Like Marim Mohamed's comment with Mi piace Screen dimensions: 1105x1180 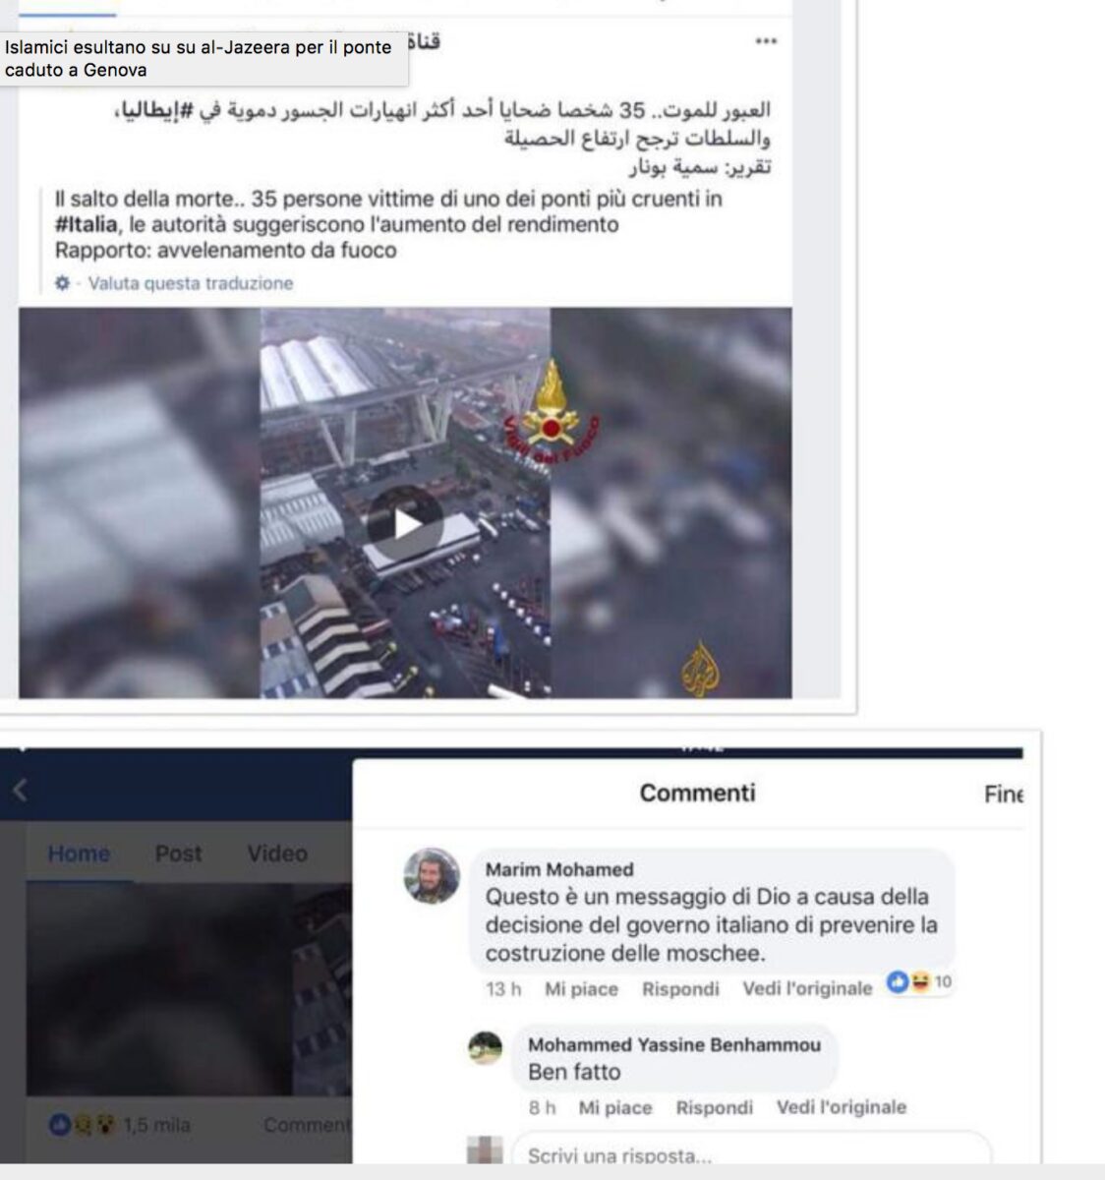tap(582, 989)
